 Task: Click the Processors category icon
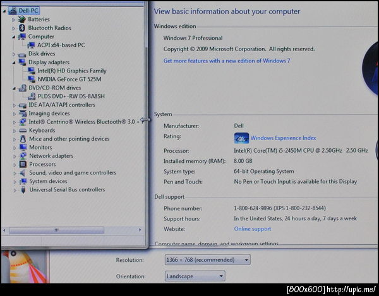[23, 164]
